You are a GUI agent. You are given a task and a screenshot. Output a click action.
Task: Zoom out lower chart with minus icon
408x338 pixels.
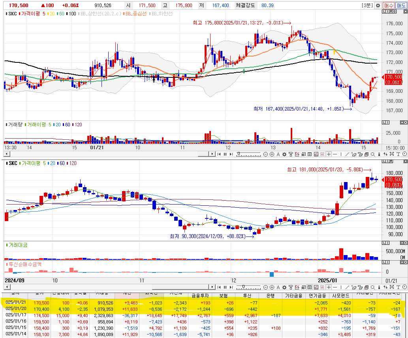point(265,287)
